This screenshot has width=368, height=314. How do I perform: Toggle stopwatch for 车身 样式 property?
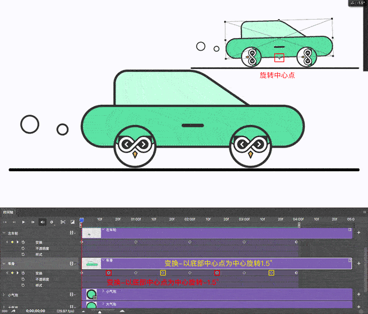tap(23, 285)
